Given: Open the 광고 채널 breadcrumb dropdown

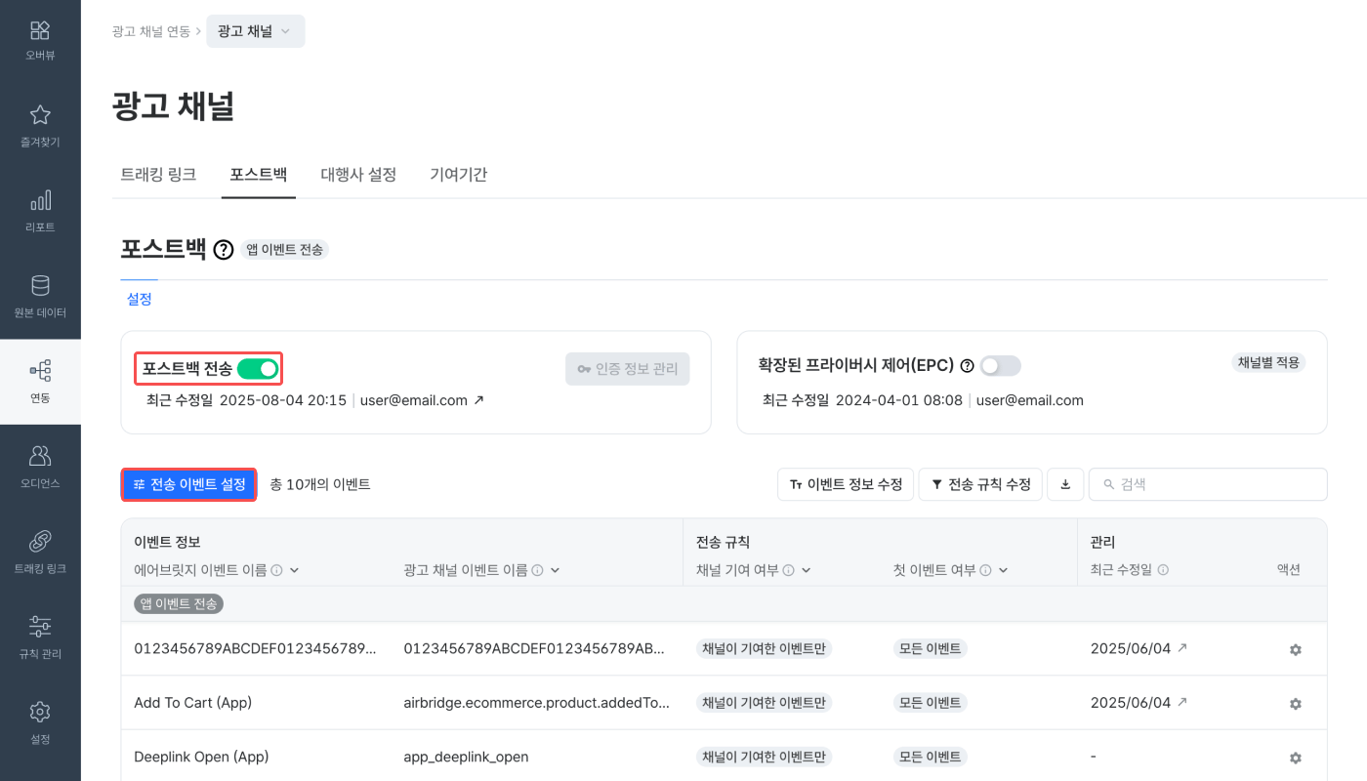Looking at the screenshot, I should 256,31.
